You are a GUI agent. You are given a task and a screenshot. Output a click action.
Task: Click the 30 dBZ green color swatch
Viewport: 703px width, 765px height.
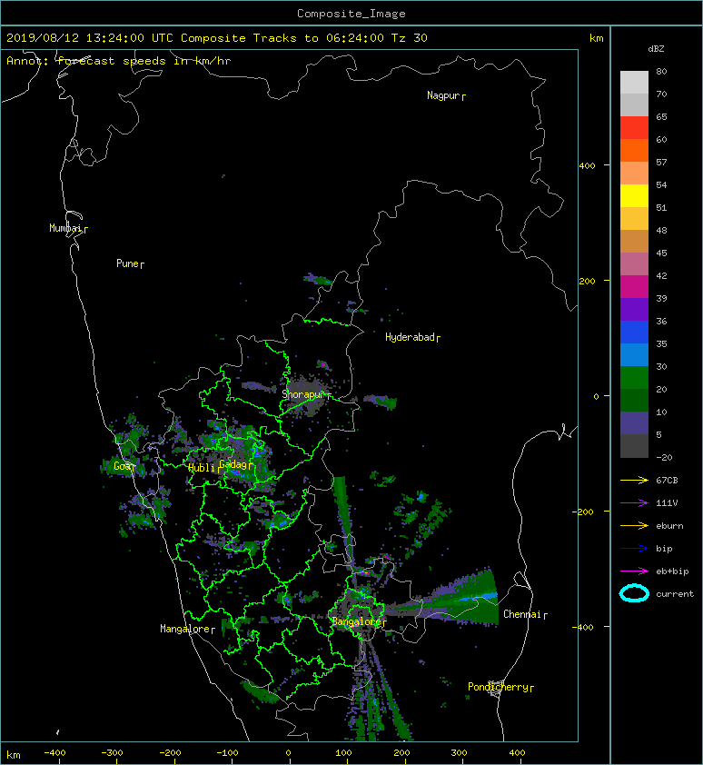634,378
